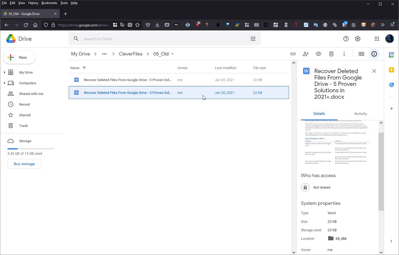Click the Preview eye icon

pos(318,54)
